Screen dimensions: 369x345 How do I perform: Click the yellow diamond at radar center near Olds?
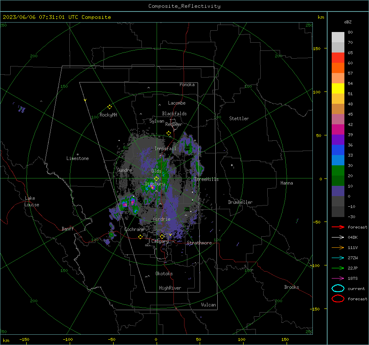(x=156, y=179)
